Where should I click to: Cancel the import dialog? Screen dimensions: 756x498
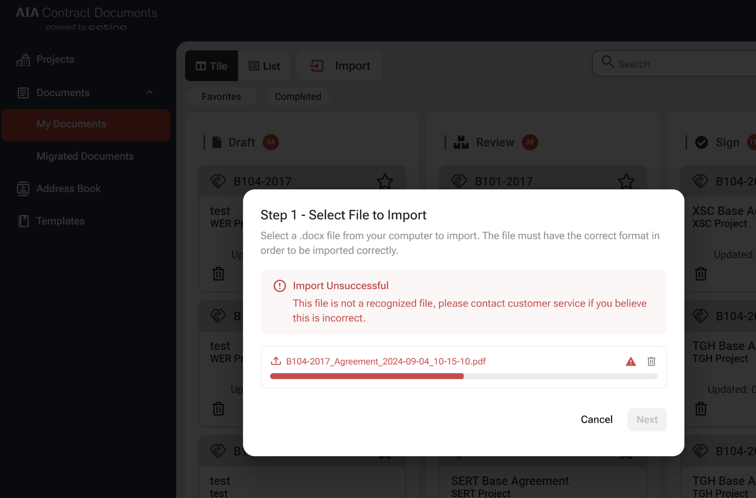pyautogui.click(x=597, y=419)
